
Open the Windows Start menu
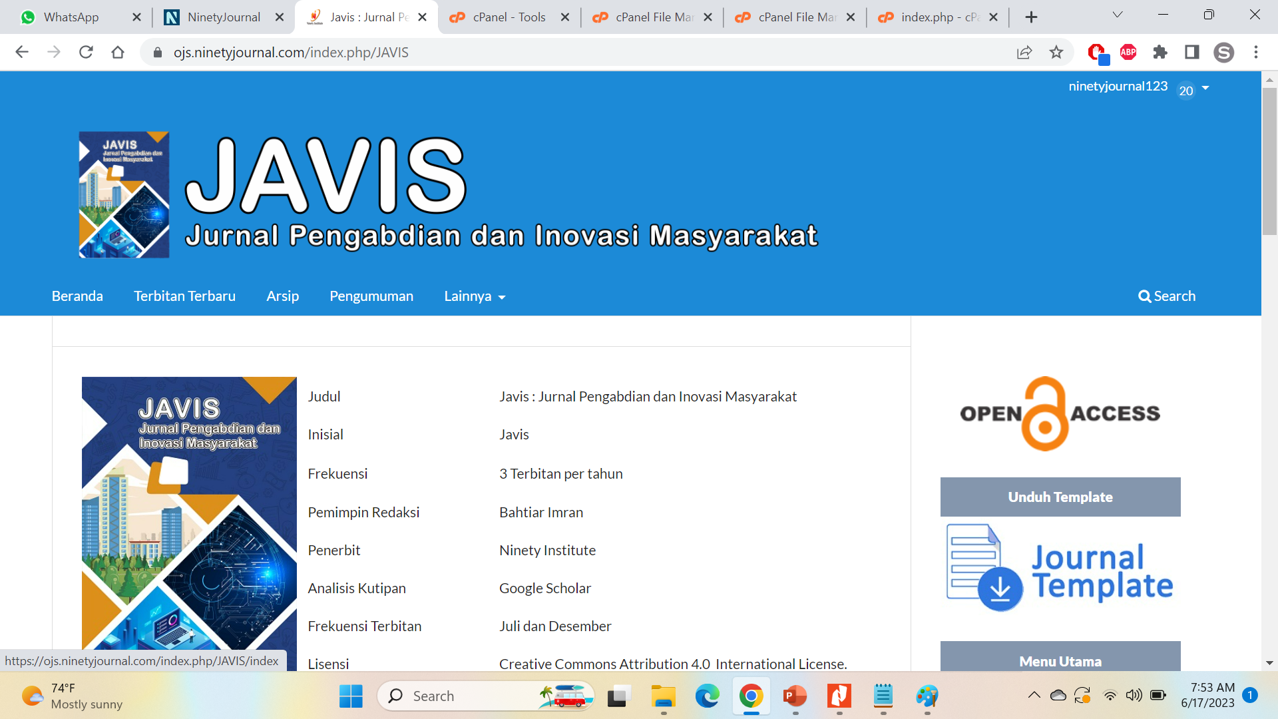pyautogui.click(x=351, y=696)
